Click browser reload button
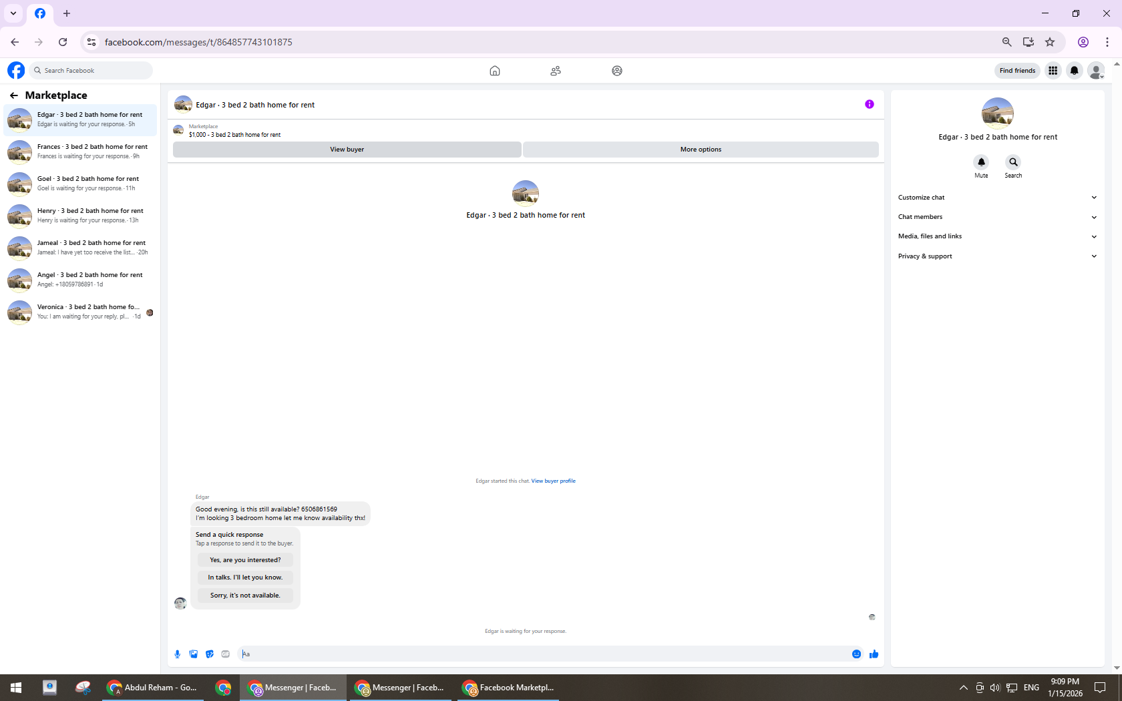 pos(63,42)
